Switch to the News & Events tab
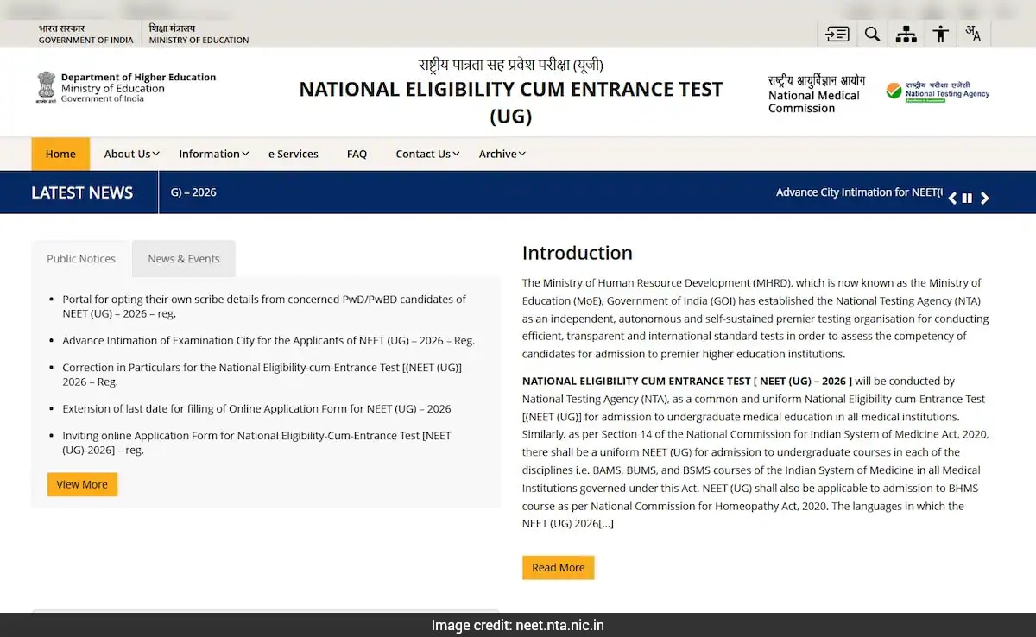Image resolution: width=1036 pixels, height=637 pixels. tap(183, 259)
